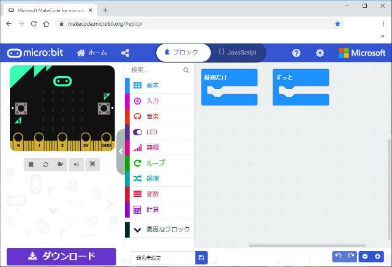The height and width of the screenshot is (267, 392).
Task: Open the ループ block category
Action: [159, 163]
